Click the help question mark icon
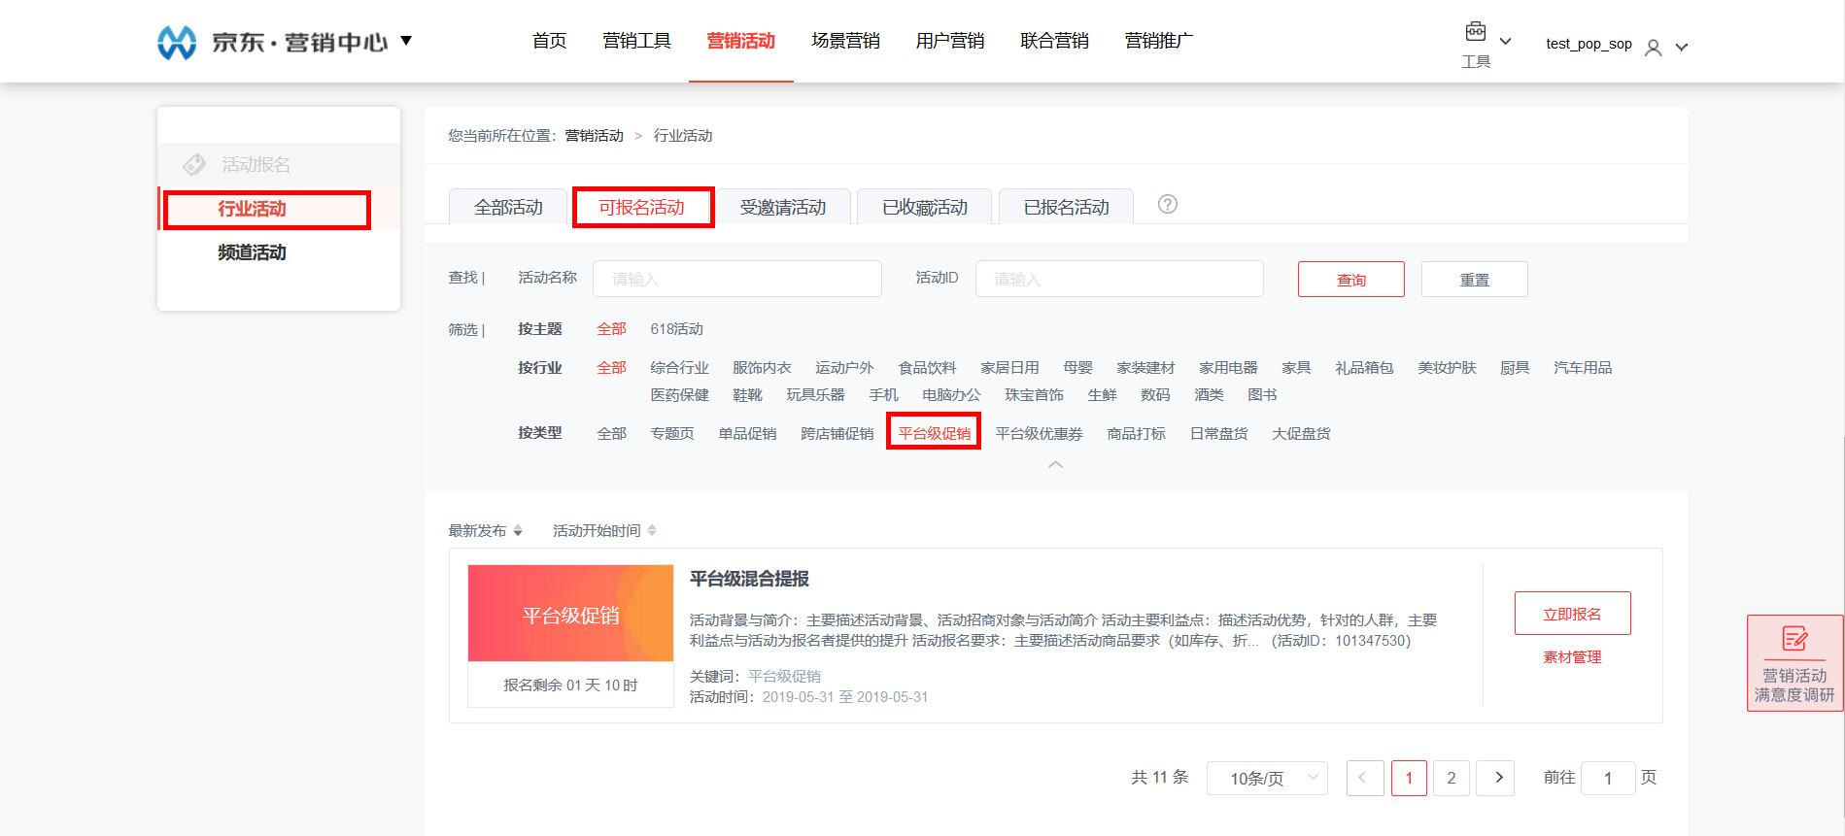Viewport: 1845px width, 836px height. [1168, 204]
